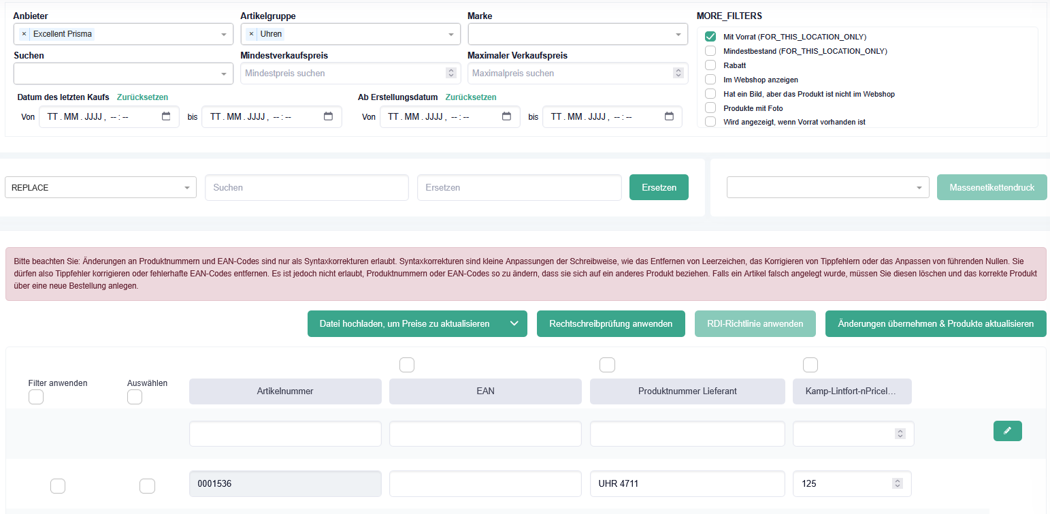Expand the Marke dropdown
The width and height of the screenshot is (1050, 514).
coord(678,35)
